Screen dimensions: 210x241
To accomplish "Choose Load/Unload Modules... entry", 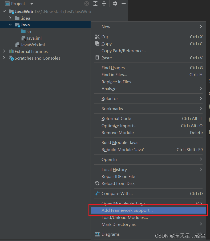I will point(148,217).
